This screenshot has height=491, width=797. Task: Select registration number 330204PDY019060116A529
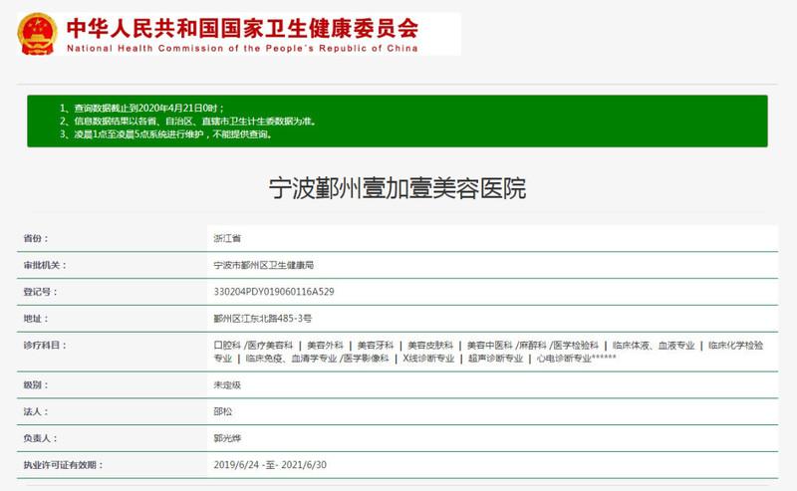tap(274, 293)
